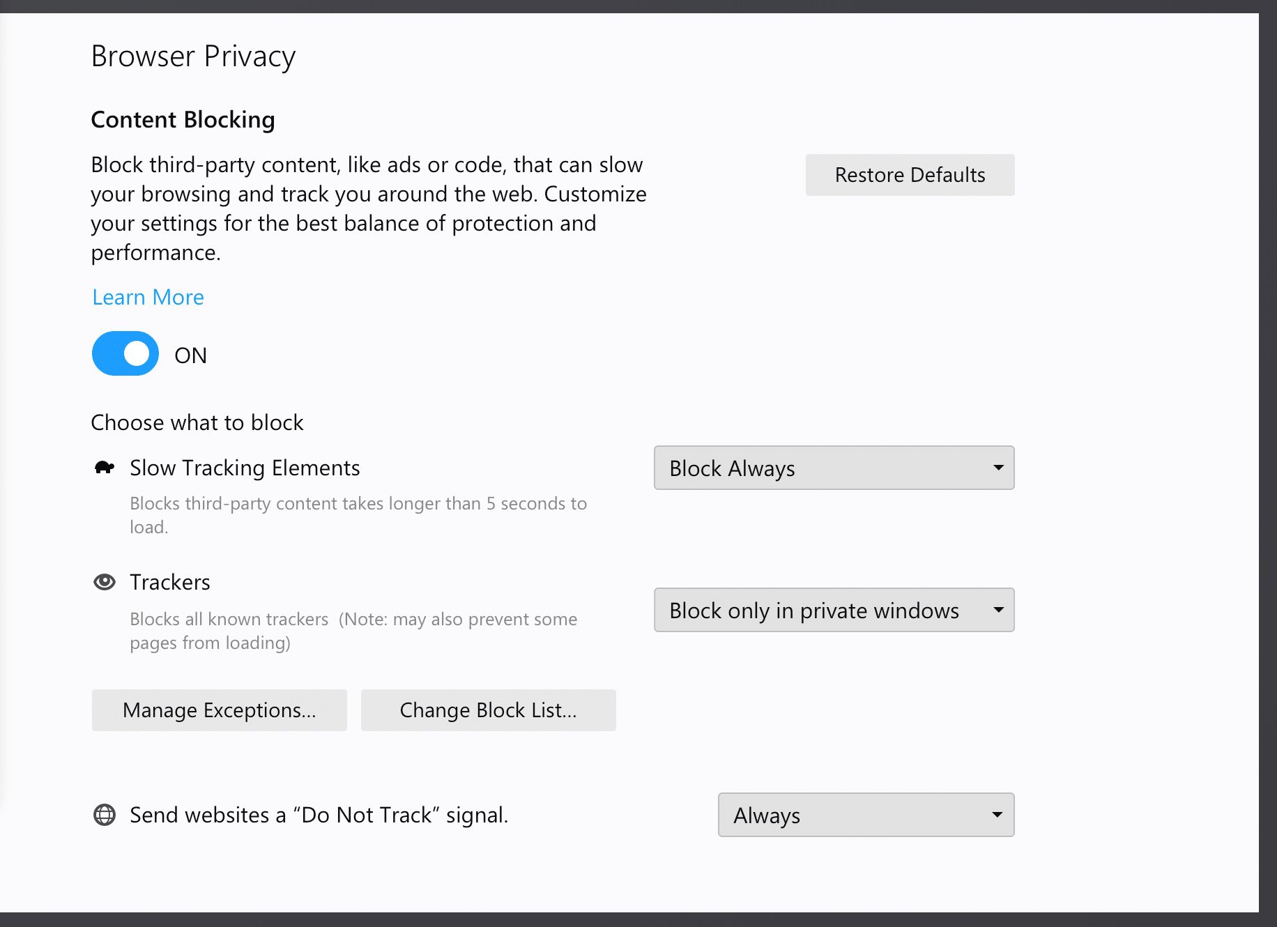Follow the Learn More link
The image size is (1277, 927).
[148, 298]
